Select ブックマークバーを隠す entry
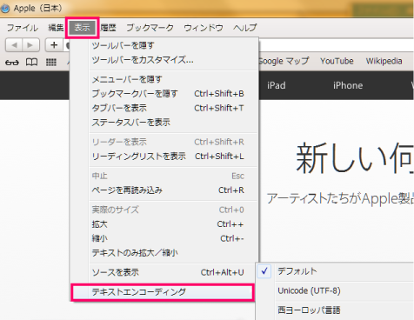 (x=173, y=94)
